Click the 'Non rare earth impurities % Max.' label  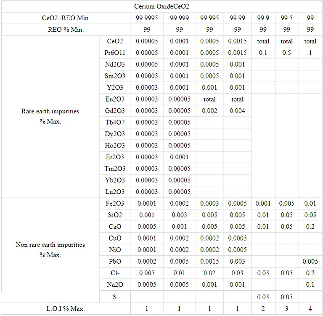point(50,250)
